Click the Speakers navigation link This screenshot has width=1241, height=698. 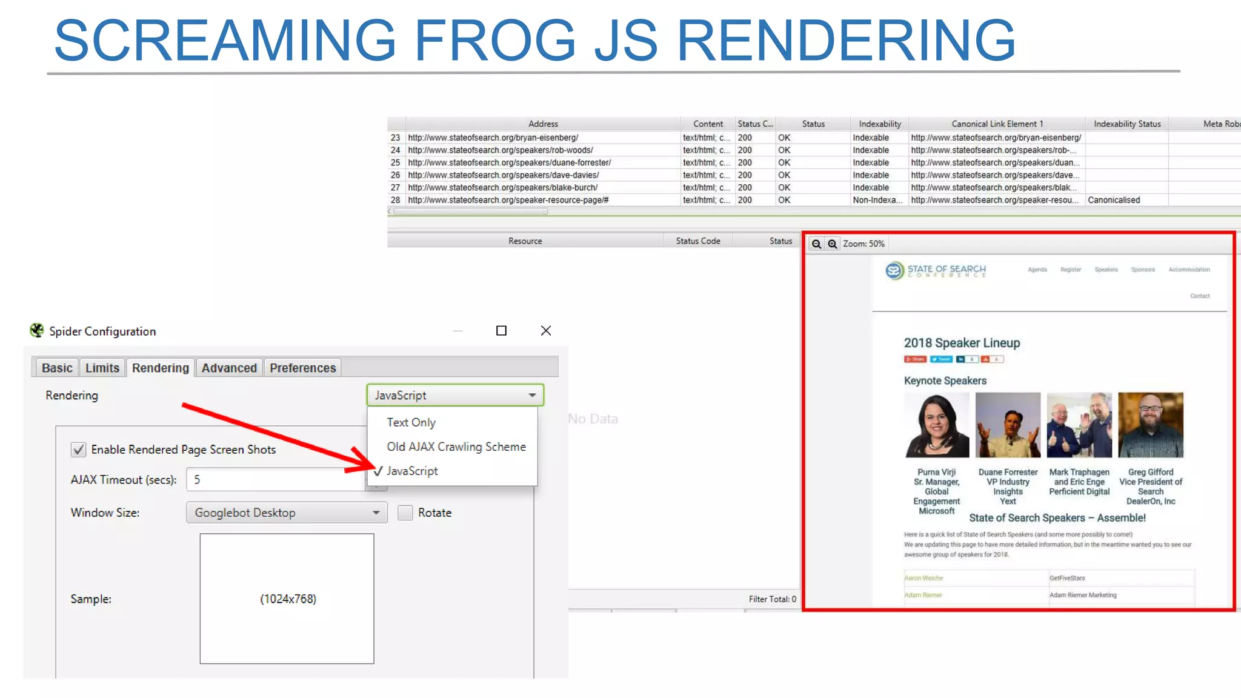(x=1106, y=270)
